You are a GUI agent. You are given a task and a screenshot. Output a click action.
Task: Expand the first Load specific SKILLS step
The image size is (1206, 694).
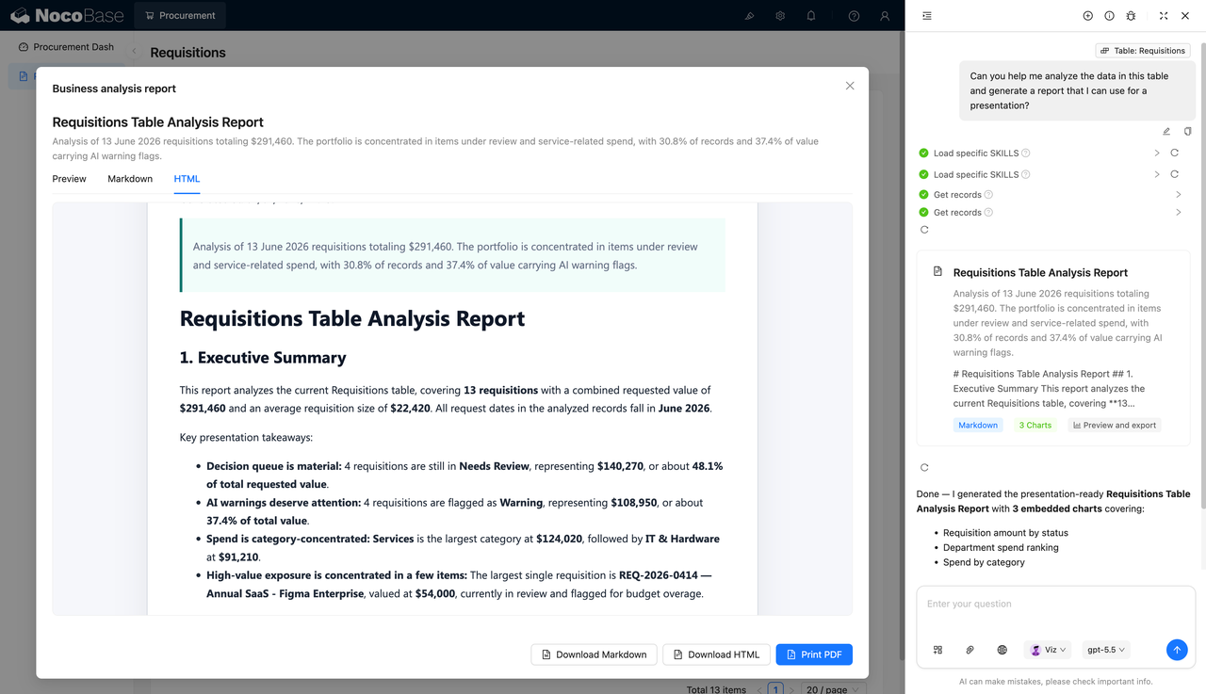pyautogui.click(x=1157, y=153)
